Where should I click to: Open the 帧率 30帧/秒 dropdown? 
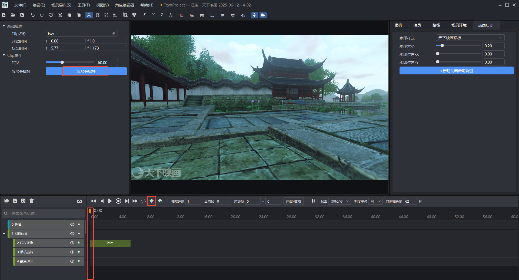pyautogui.click(x=339, y=201)
